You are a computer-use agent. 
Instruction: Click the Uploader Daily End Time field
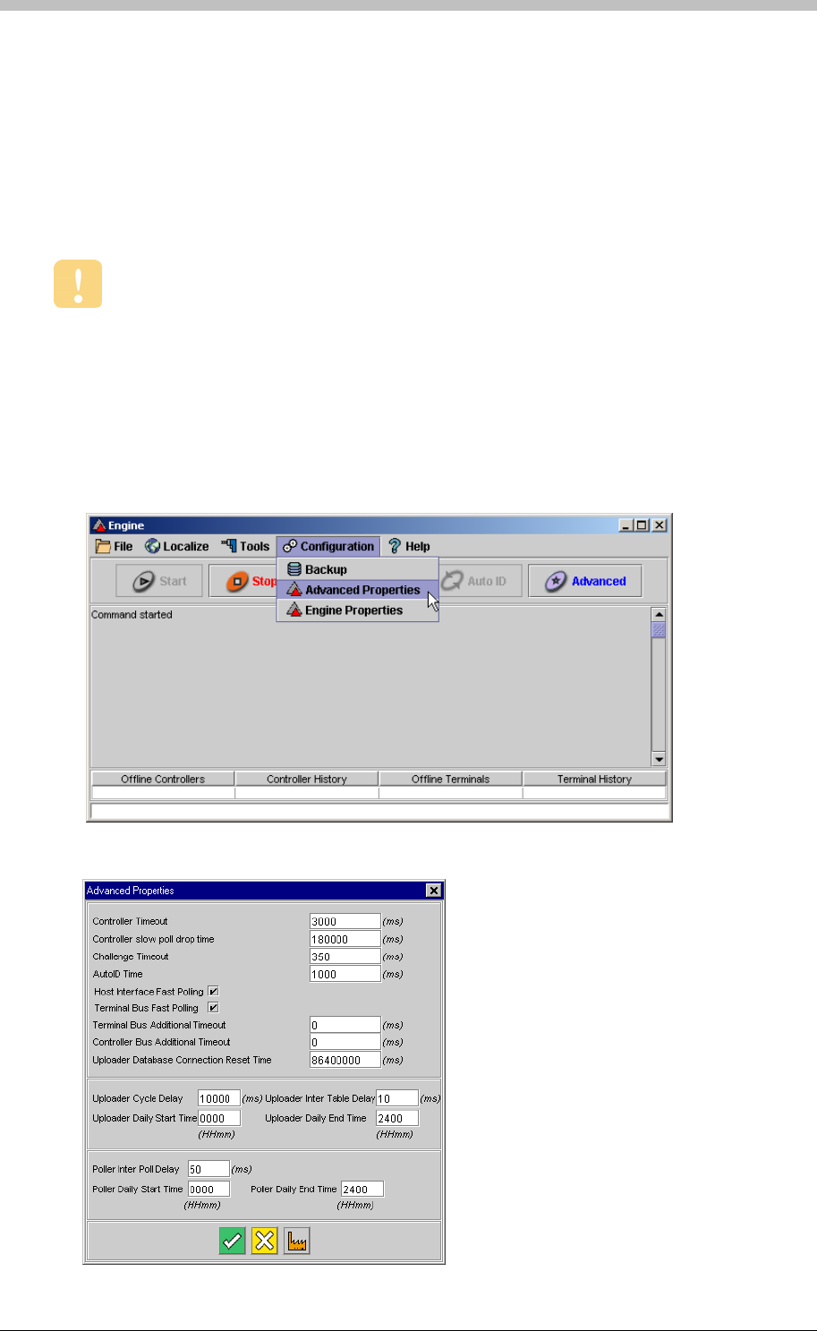pyautogui.click(x=397, y=1118)
